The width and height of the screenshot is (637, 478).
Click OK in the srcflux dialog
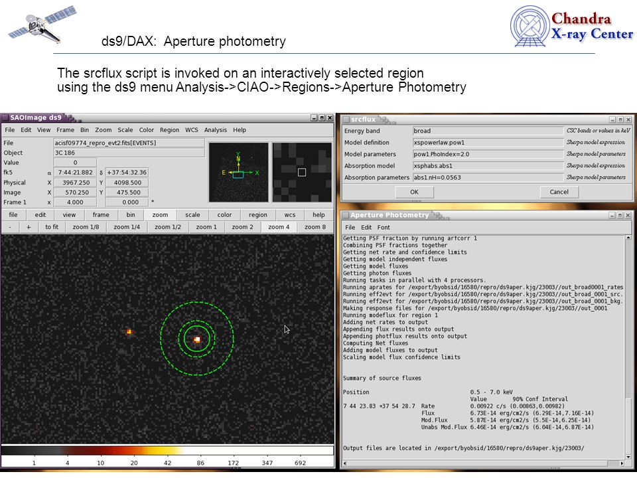coord(414,192)
